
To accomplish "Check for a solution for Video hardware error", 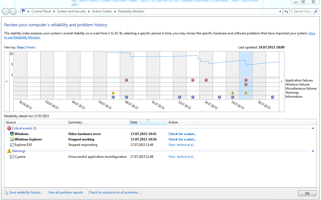I will point(182,134).
